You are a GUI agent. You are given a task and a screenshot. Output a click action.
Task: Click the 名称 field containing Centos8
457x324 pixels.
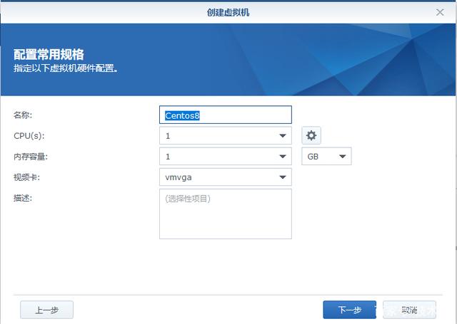[x=226, y=115]
